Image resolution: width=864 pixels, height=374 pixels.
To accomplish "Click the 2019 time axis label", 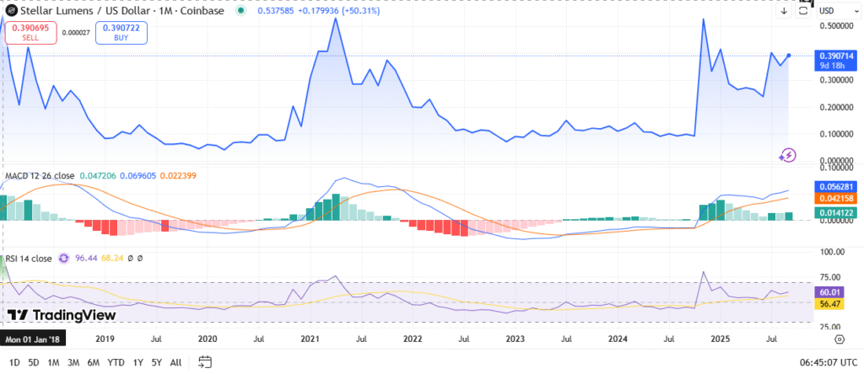I will (103, 339).
